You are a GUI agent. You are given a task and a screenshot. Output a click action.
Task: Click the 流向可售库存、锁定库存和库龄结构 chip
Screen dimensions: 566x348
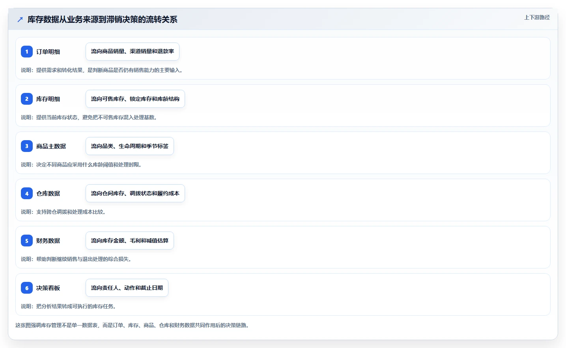click(x=135, y=99)
